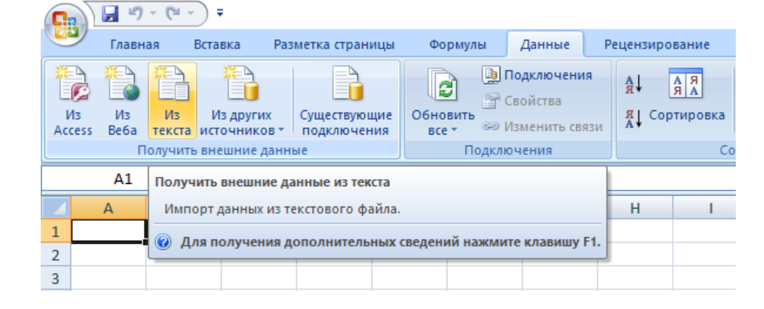Select row 1 header
The height and width of the screenshot is (309, 764).
click(x=56, y=231)
